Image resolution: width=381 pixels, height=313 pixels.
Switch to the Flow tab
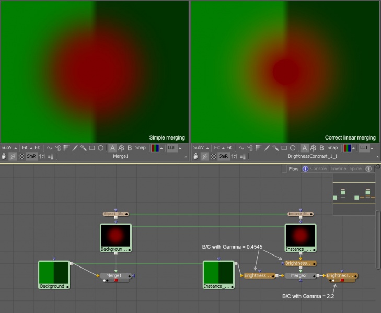pyautogui.click(x=294, y=169)
